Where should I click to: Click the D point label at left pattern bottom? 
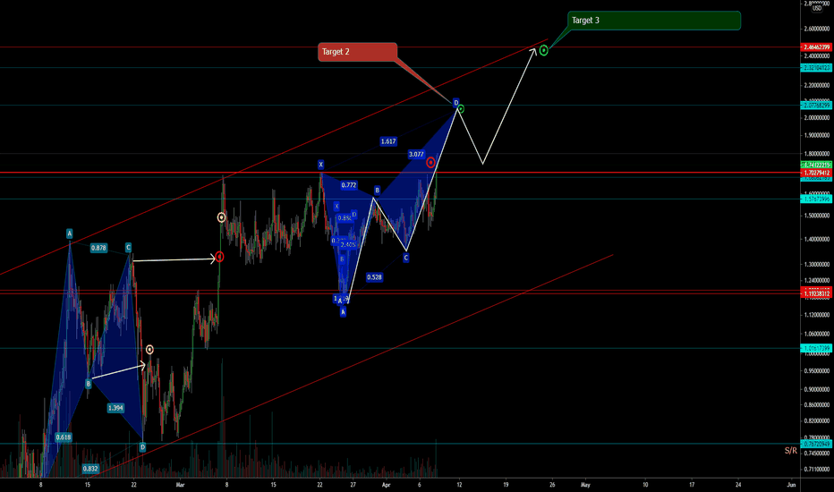tap(142, 447)
